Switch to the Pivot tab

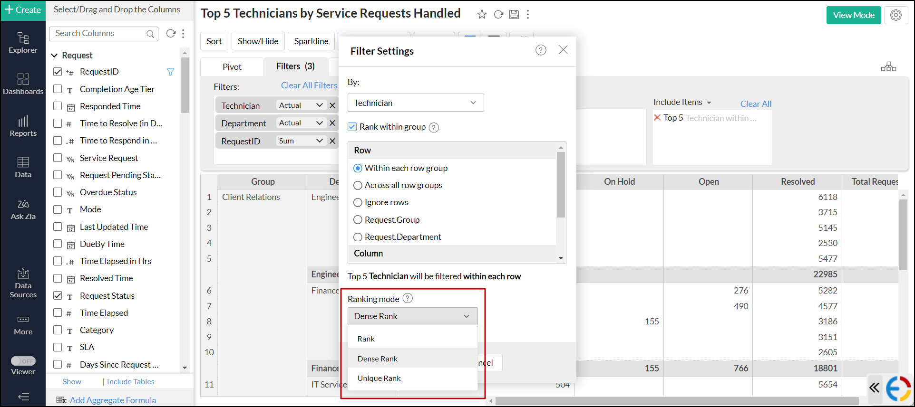pos(232,67)
